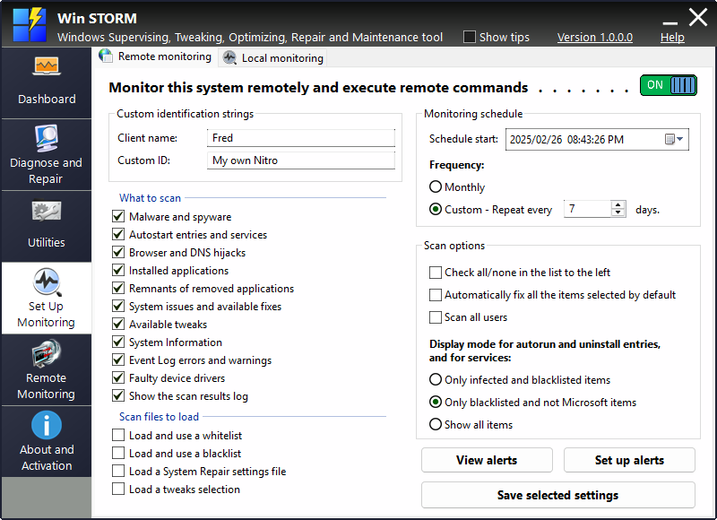Open Set Up Monitoring via its stopwatch icon

pos(46,283)
